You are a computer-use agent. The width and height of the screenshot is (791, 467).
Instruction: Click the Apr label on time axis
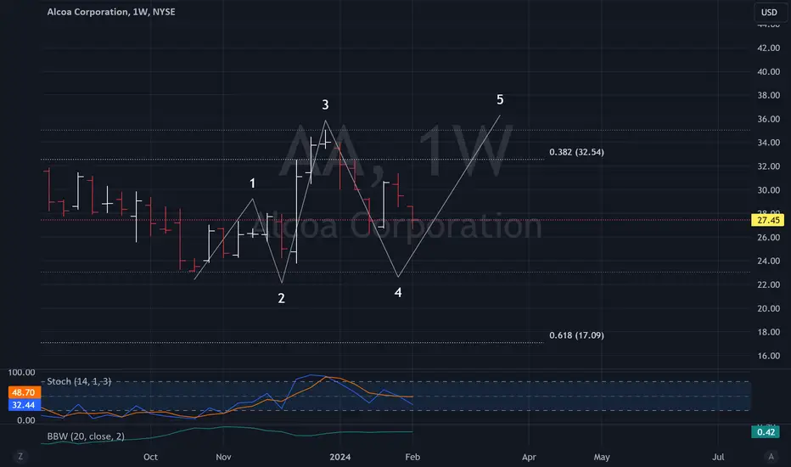(529, 457)
